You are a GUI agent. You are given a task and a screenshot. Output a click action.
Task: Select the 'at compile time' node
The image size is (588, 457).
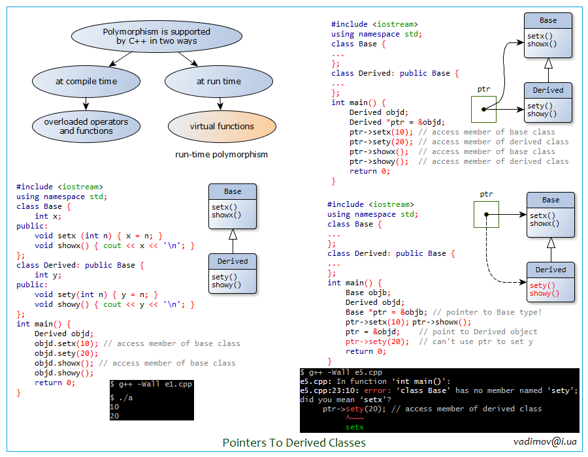tap(86, 82)
